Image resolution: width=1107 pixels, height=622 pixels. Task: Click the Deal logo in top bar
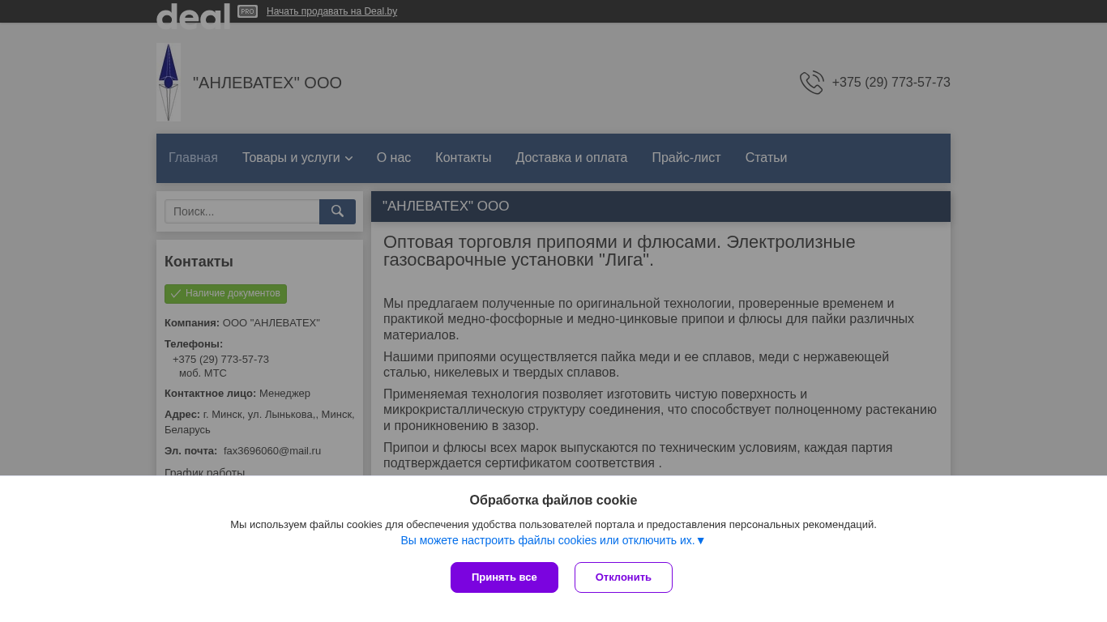click(x=193, y=15)
